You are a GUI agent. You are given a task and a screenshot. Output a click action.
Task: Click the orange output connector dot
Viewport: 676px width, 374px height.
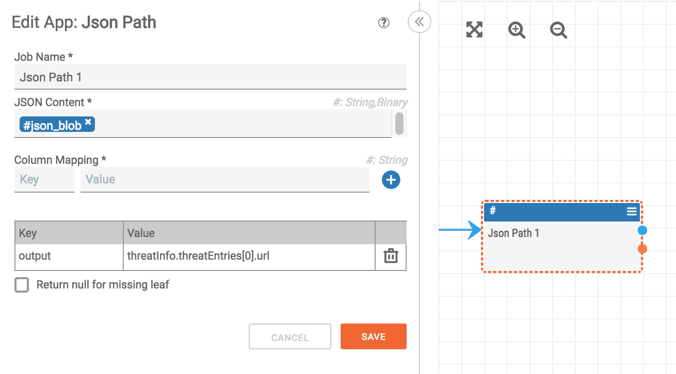tap(642, 249)
